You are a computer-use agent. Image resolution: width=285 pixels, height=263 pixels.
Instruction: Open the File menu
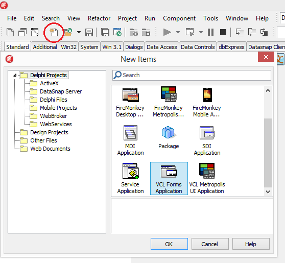tap(12, 18)
